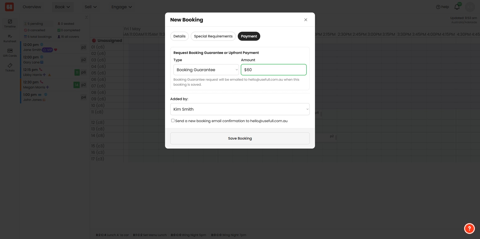Expand the Sell menu
The image size is (480, 239).
90,7
